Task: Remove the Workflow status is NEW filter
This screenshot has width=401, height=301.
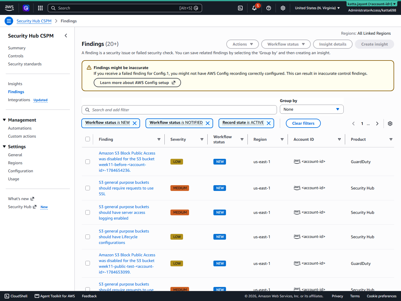Action: (x=135, y=123)
